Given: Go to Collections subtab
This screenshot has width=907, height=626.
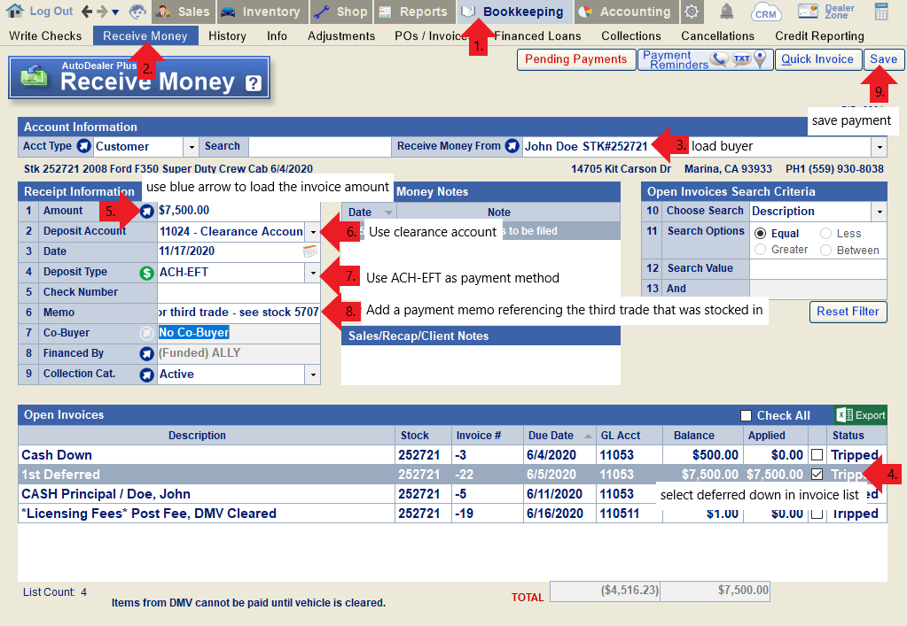Looking at the screenshot, I should tap(631, 35).
